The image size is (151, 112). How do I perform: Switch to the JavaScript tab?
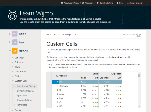pyautogui.click(x=67, y=35)
